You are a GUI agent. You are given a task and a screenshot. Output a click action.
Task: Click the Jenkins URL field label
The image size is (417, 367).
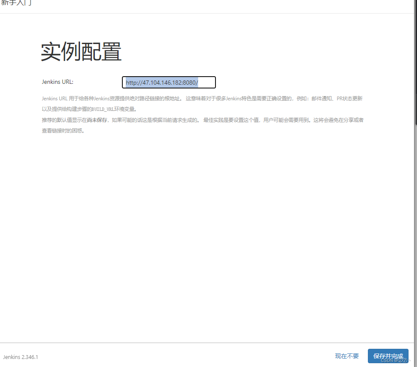[57, 81]
